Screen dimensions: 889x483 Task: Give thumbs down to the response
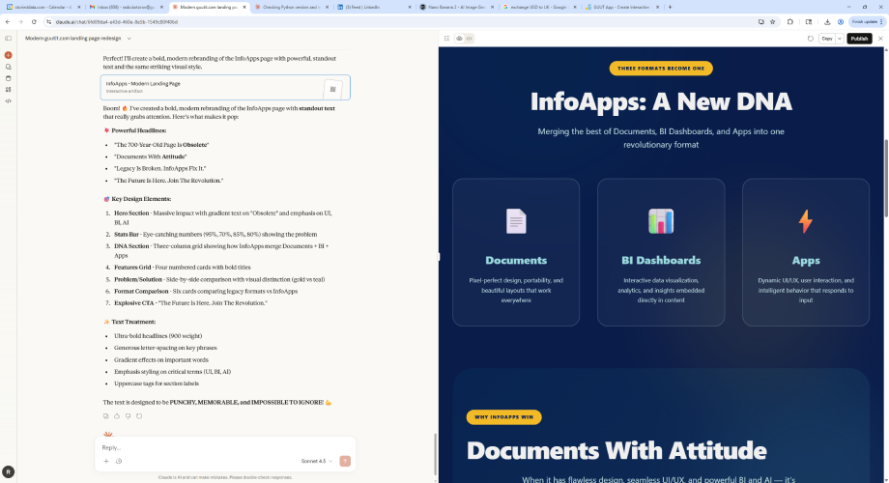pyautogui.click(x=129, y=415)
